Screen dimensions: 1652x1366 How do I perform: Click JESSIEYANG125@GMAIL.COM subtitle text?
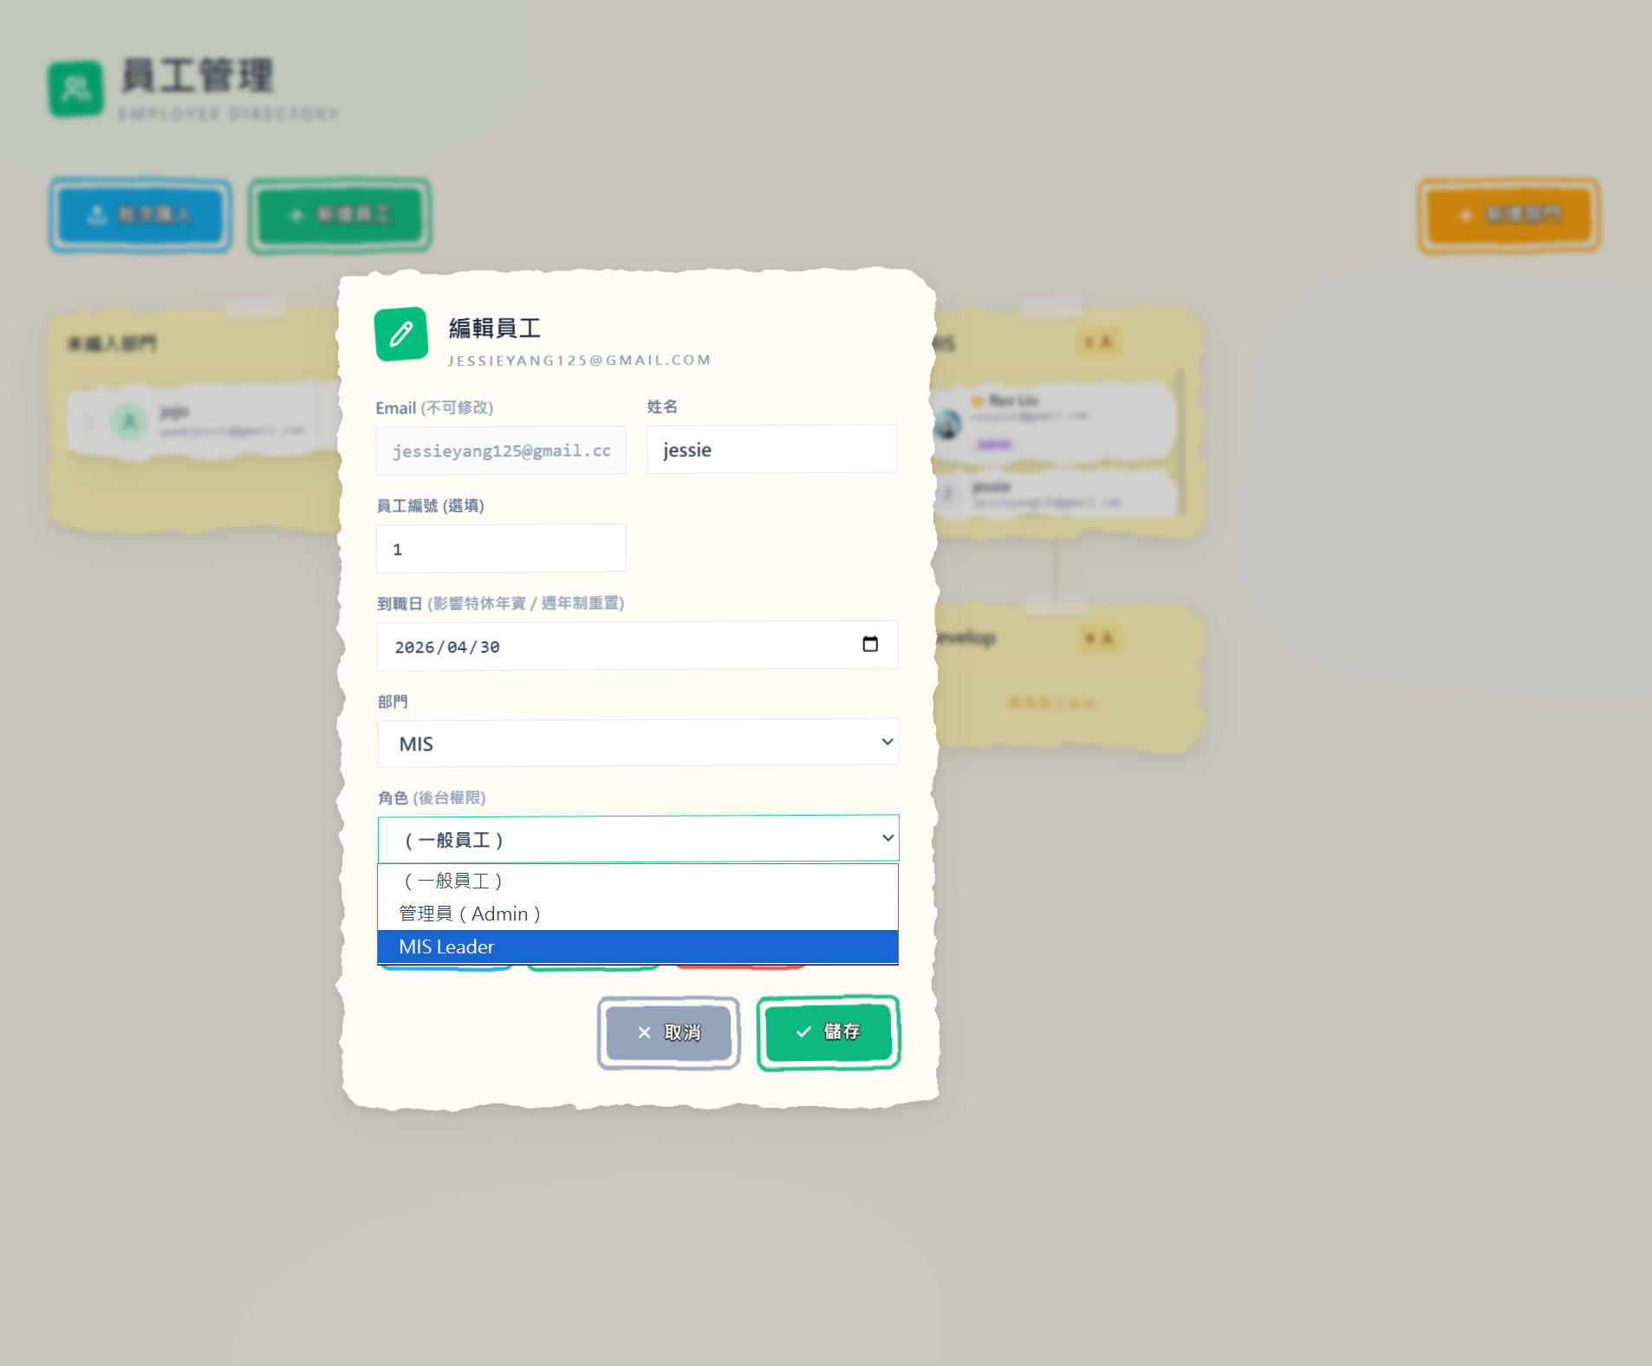pos(579,360)
